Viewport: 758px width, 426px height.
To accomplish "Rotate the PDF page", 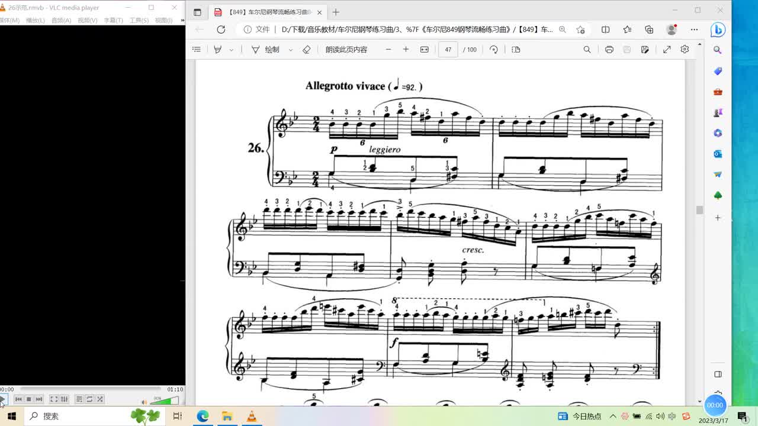I will [494, 50].
